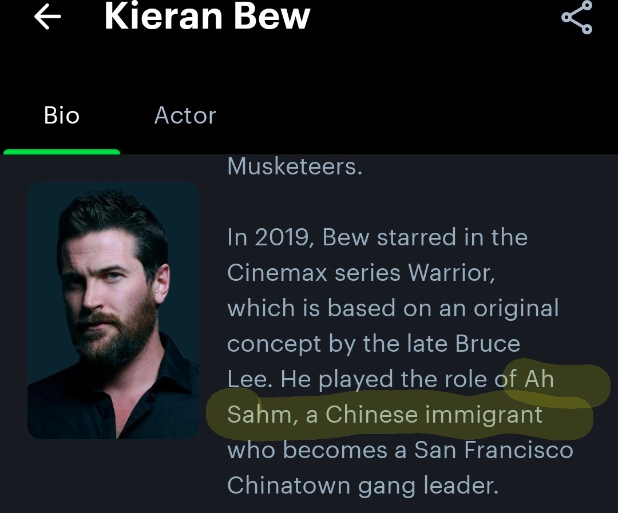Tap the Kieran Bew page title
Screen dimensions: 618x513
[207, 16]
